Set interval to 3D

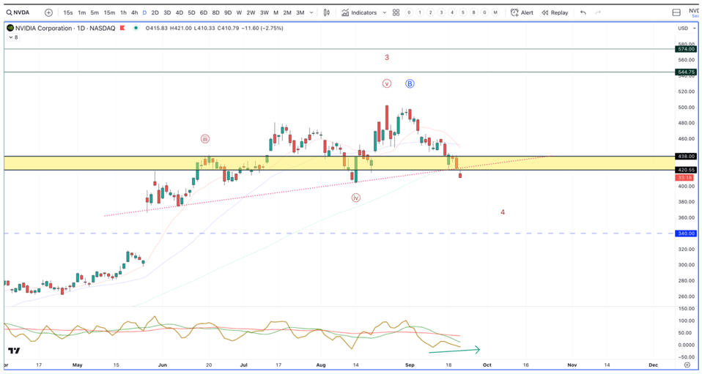point(167,12)
